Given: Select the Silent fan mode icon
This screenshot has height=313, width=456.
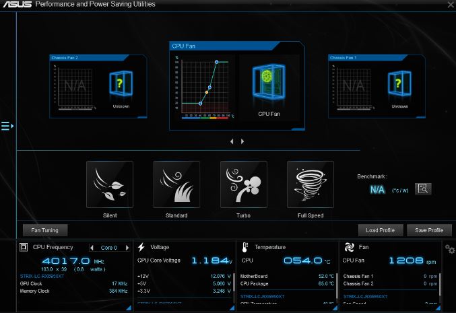Looking at the screenshot, I should tap(109, 184).
